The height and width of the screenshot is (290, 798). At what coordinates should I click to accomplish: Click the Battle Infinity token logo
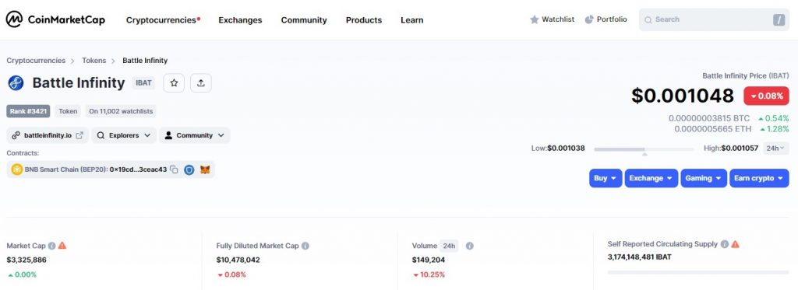click(16, 82)
